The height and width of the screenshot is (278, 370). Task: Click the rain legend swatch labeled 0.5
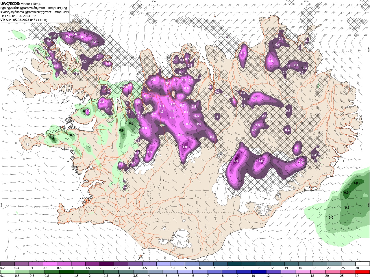[37, 272]
